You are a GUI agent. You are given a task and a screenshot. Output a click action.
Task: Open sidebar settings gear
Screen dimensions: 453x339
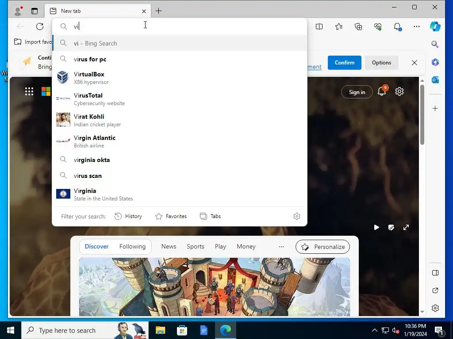435,308
